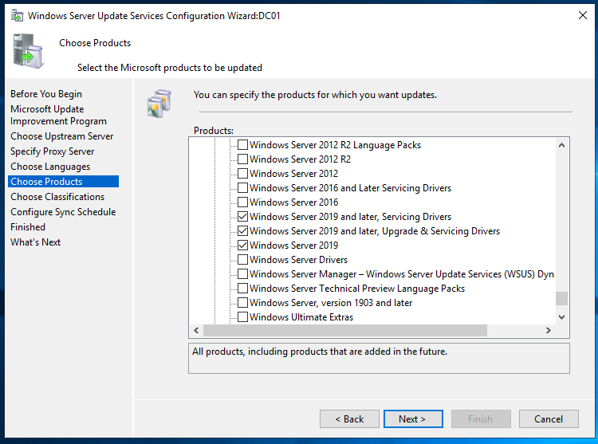Uncheck Windows Server 2019 Upgrade & Servicing Drivers
The image size is (598, 444).
(242, 231)
